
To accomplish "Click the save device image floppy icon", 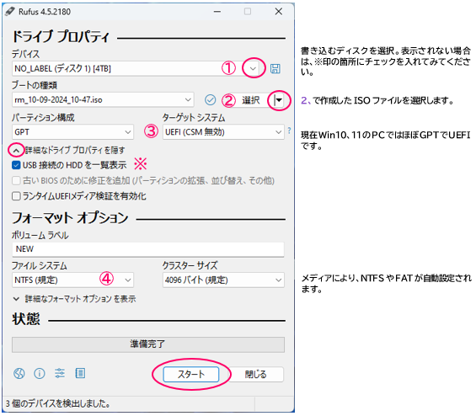I will (275, 68).
